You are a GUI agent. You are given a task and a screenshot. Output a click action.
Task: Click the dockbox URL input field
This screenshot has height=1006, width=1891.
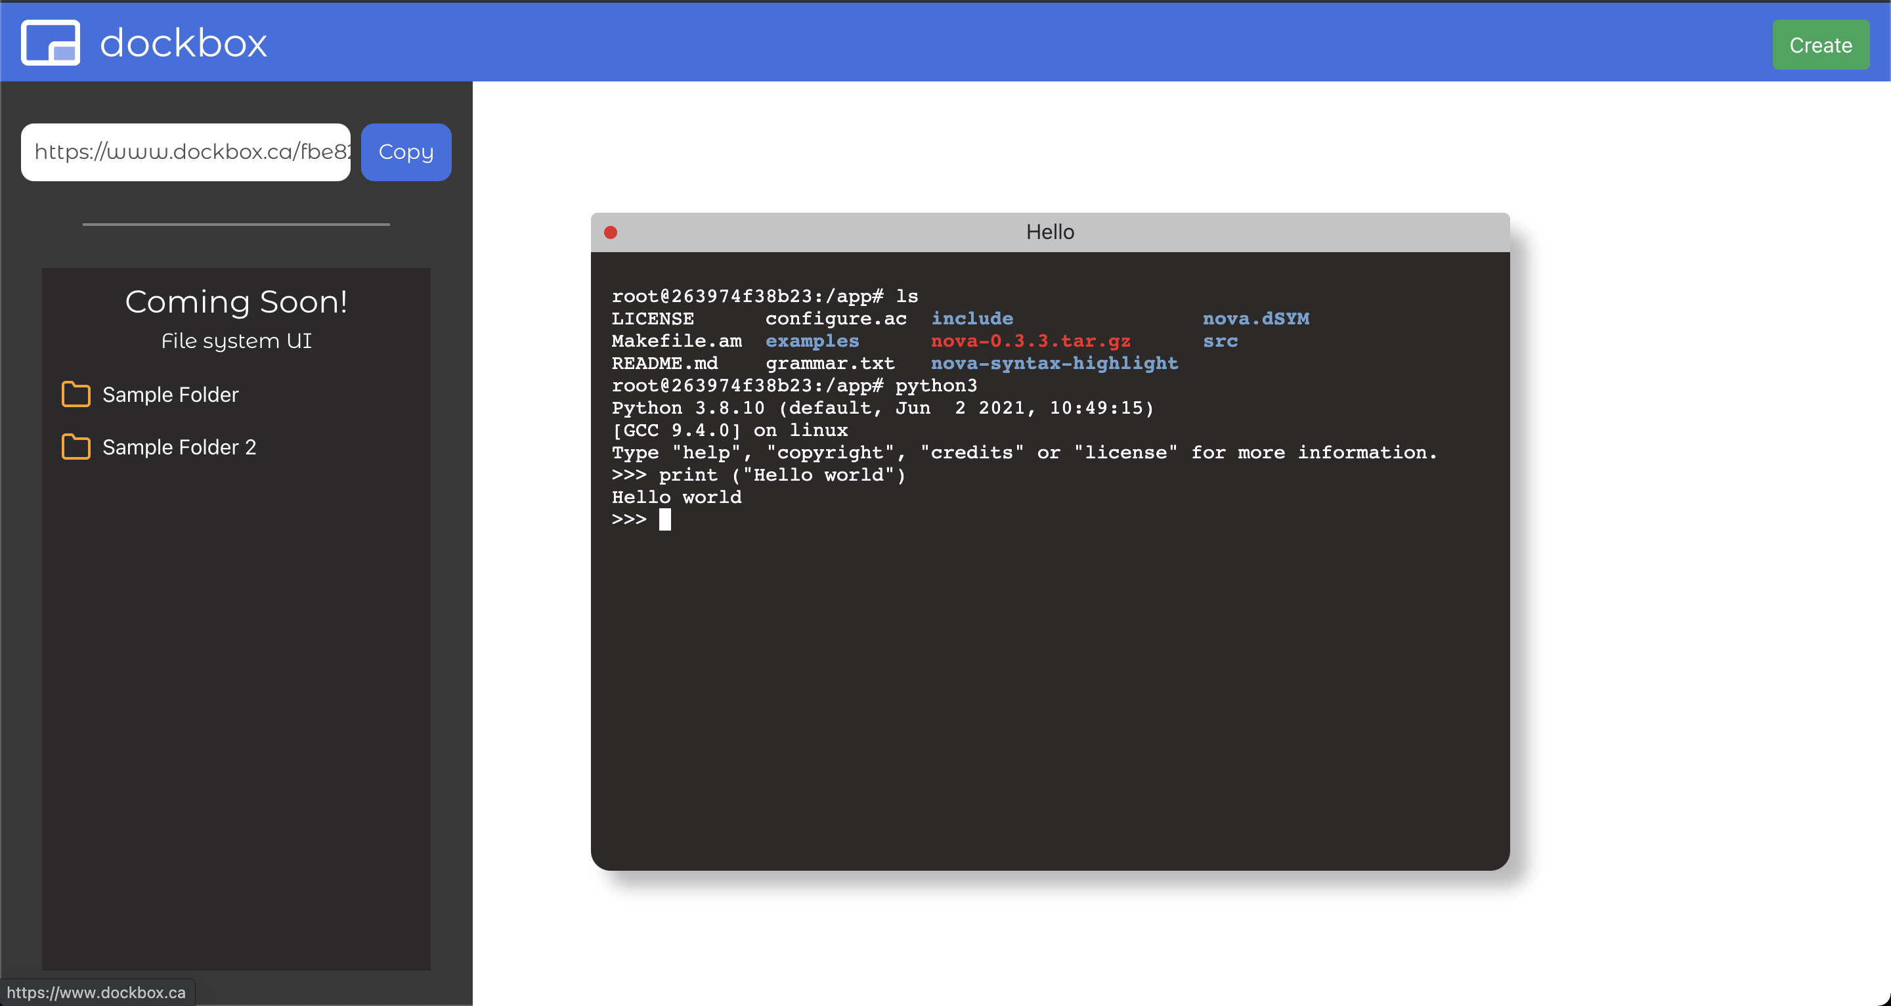pos(186,152)
